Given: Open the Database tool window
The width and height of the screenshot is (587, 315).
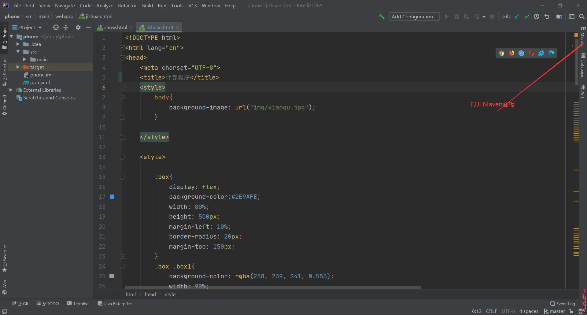Looking at the screenshot, I should (x=583, y=65).
